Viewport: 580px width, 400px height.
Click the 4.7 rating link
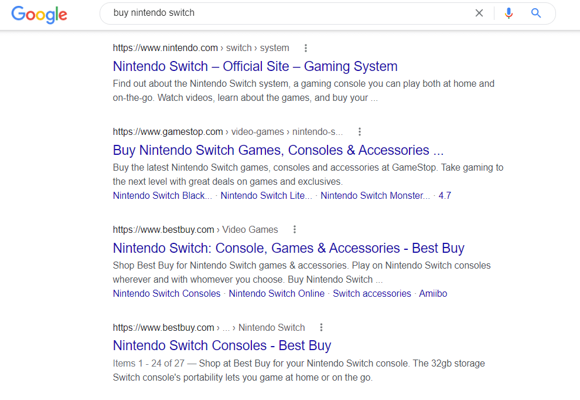tap(445, 196)
